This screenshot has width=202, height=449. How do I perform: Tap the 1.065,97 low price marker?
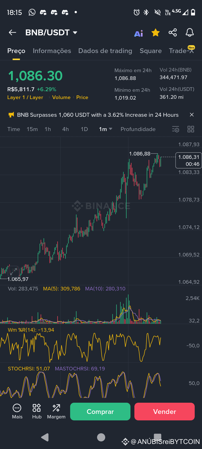[x=18, y=279]
